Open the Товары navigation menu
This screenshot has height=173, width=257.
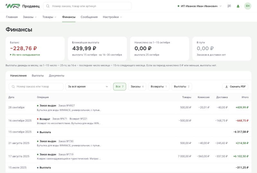click(49, 17)
